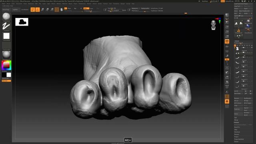This screenshot has height=144, width=256.
Task: Open the white alpha picker
Action: click(x=6, y=36)
